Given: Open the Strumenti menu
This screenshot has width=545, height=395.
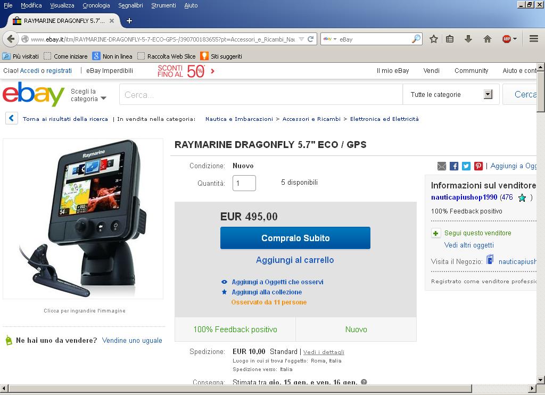Looking at the screenshot, I should tap(163, 5).
